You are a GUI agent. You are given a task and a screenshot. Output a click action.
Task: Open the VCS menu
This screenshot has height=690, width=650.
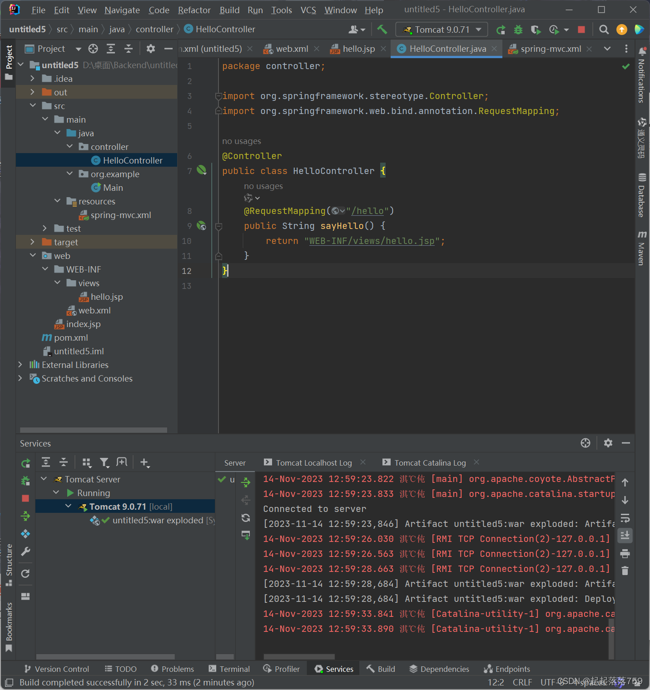(x=308, y=10)
